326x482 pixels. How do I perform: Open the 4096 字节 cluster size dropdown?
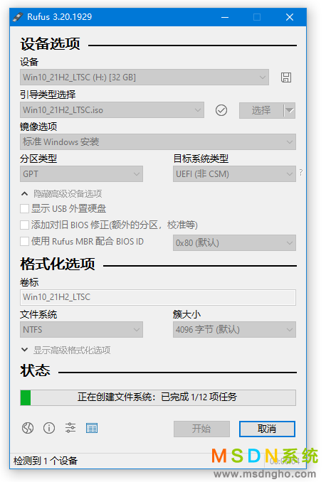234,330
